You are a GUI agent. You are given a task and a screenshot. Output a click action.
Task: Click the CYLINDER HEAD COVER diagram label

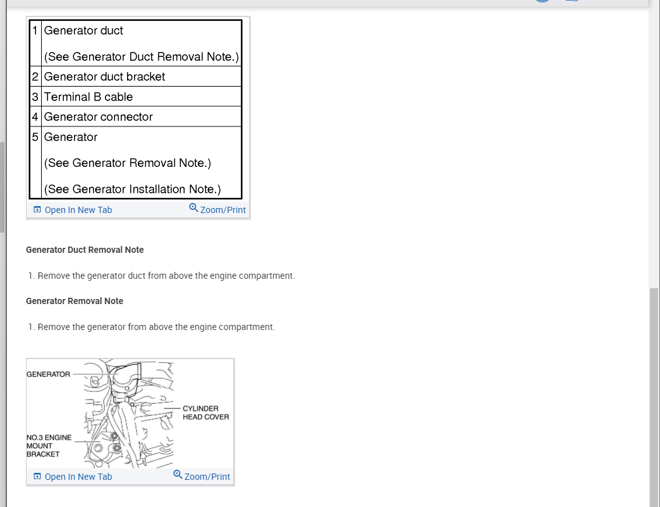(x=206, y=413)
